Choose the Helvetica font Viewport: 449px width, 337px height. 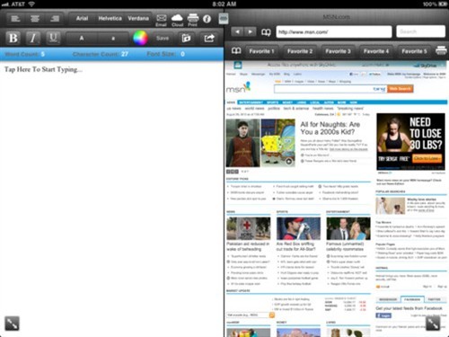110,19
